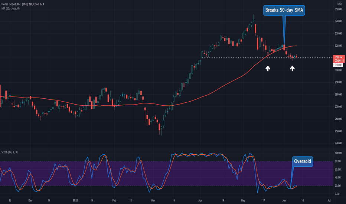Select the Breaks 50-day SMA callout
Screen dimensions: 346x204
(284, 10)
